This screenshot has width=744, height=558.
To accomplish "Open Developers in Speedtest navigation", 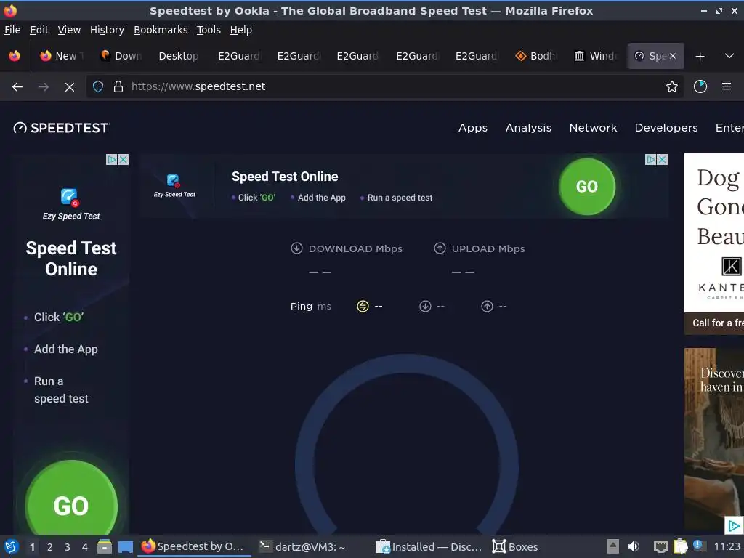I will pos(666,128).
